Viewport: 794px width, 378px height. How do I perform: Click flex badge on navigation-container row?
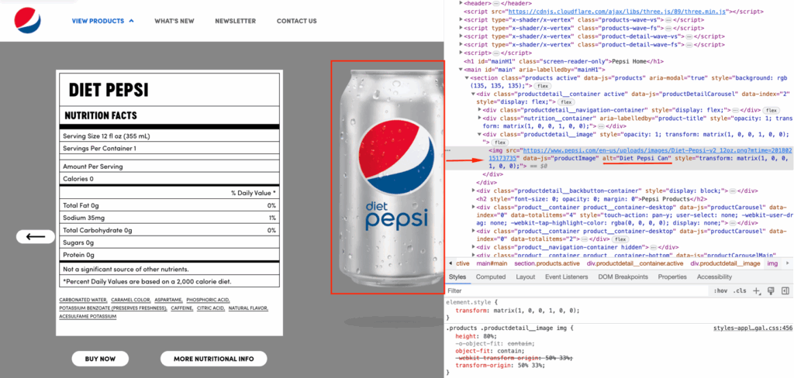click(772, 110)
